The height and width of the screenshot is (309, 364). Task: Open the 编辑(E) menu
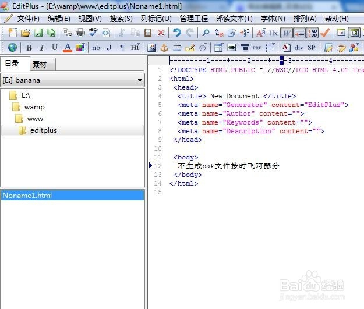click(x=59, y=18)
